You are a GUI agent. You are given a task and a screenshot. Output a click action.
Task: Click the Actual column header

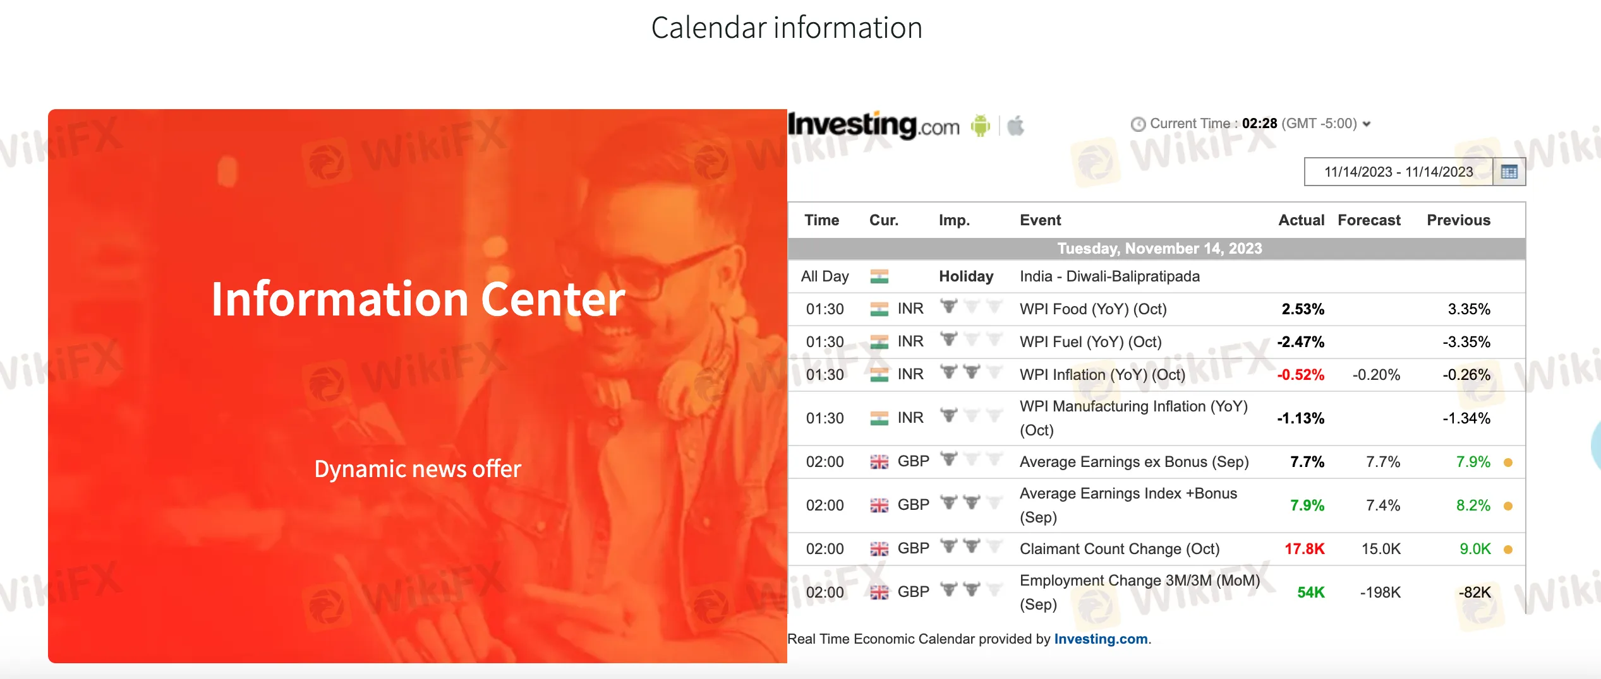tap(1301, 220)
